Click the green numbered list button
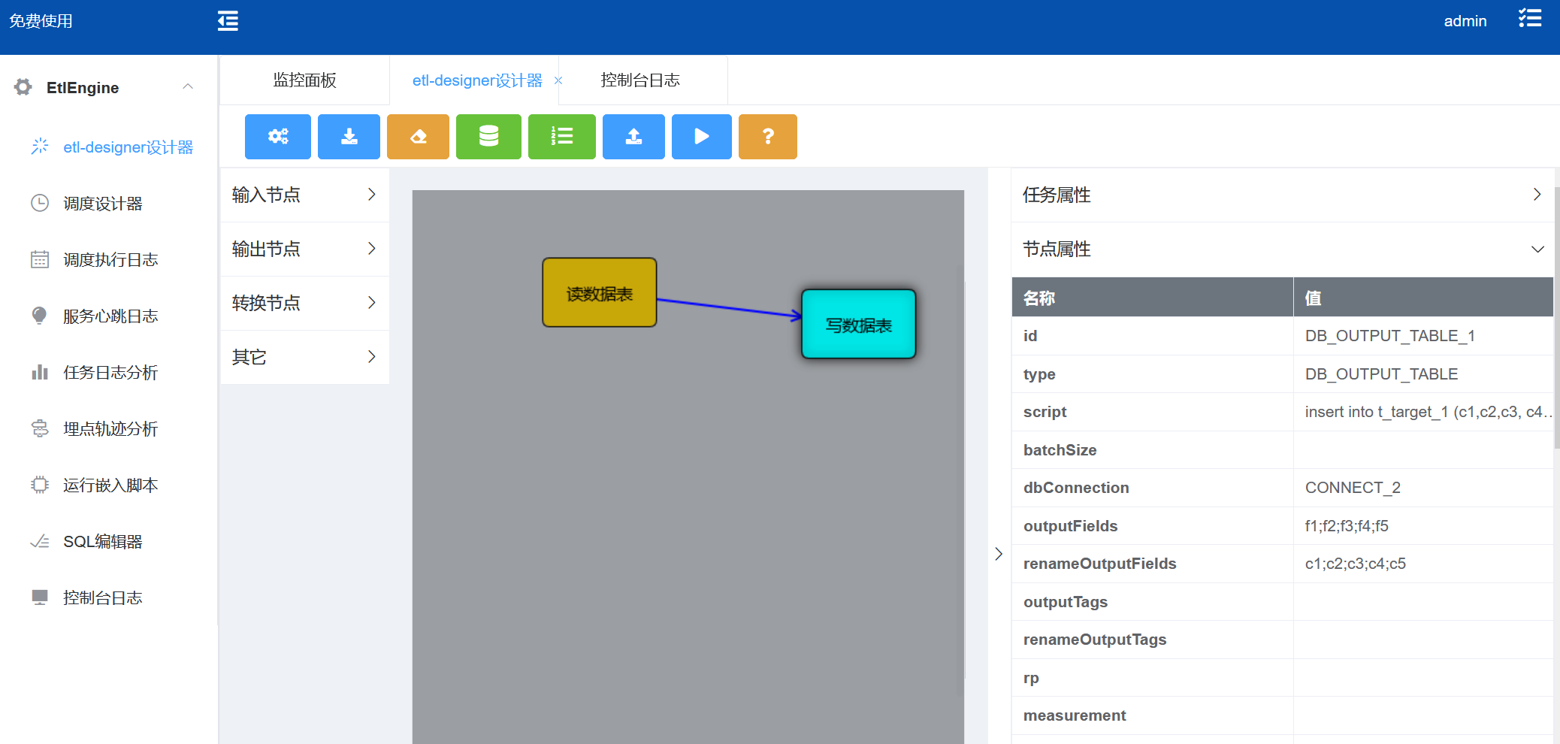 click(562, 137)
